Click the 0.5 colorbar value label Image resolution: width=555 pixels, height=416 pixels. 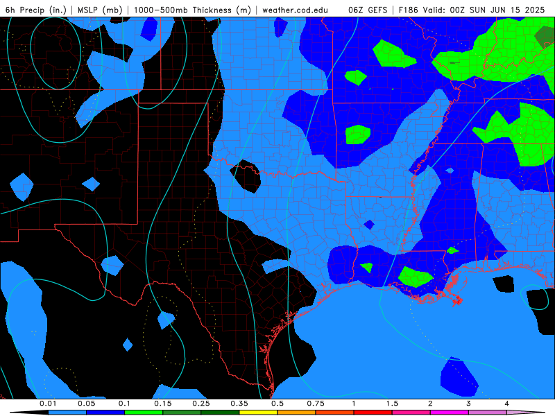point(277,404)
